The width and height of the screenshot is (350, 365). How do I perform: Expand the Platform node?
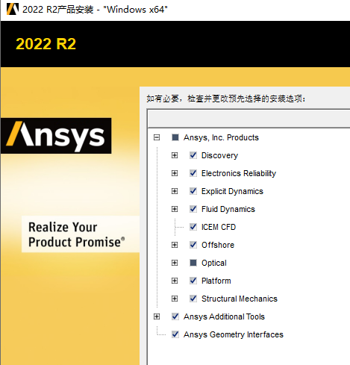click(x=175, y=281)
